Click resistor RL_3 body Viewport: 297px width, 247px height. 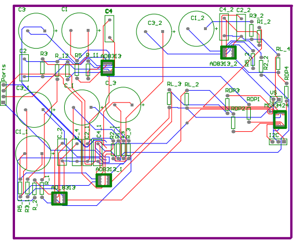[x=169, y=98]
